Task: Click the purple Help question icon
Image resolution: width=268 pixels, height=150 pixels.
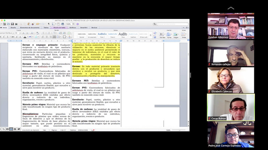Action: tap(77, 24)
